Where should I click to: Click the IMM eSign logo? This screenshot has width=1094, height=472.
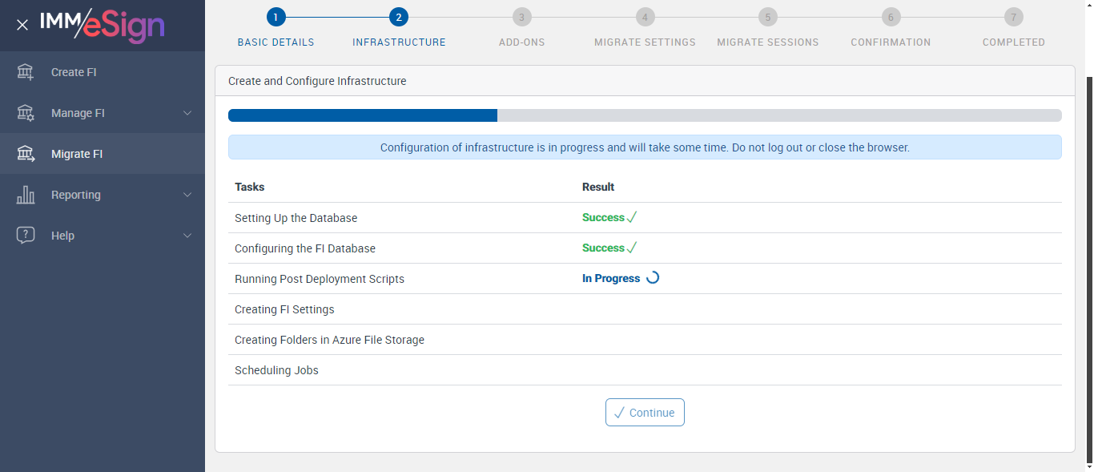(103, 25)
